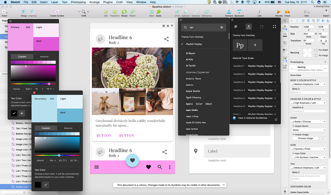Click the Forward toolbar icon
331x195 pixels.
[229, 12]
